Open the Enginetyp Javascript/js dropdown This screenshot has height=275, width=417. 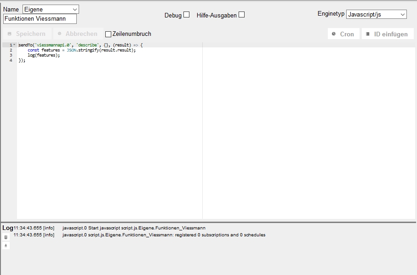coord(376,14)
